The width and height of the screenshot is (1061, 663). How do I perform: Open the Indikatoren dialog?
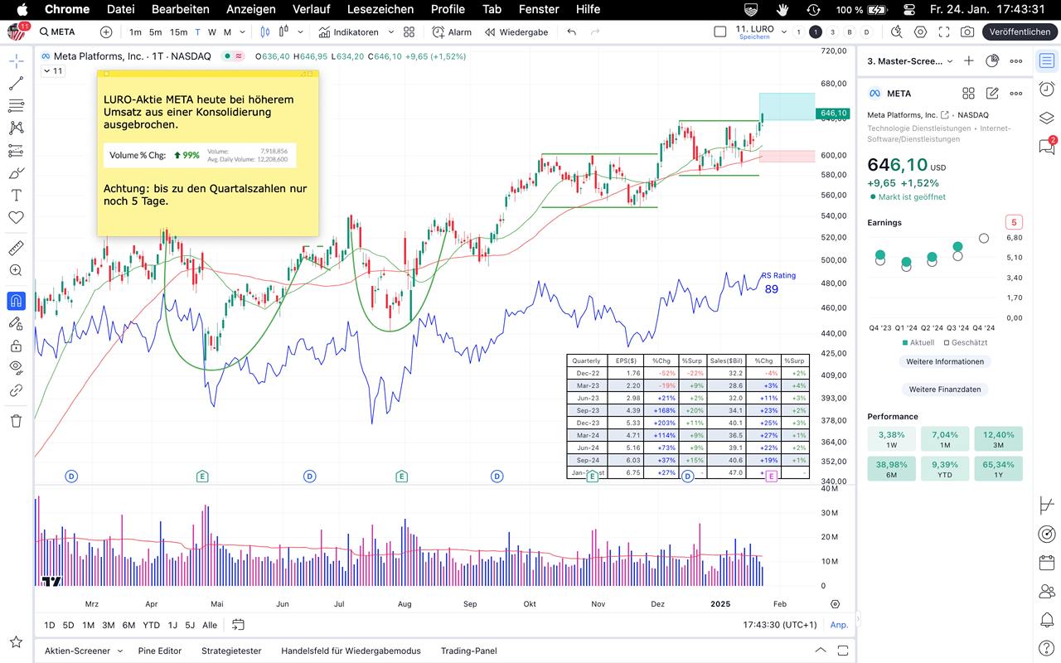coord(348,32)
